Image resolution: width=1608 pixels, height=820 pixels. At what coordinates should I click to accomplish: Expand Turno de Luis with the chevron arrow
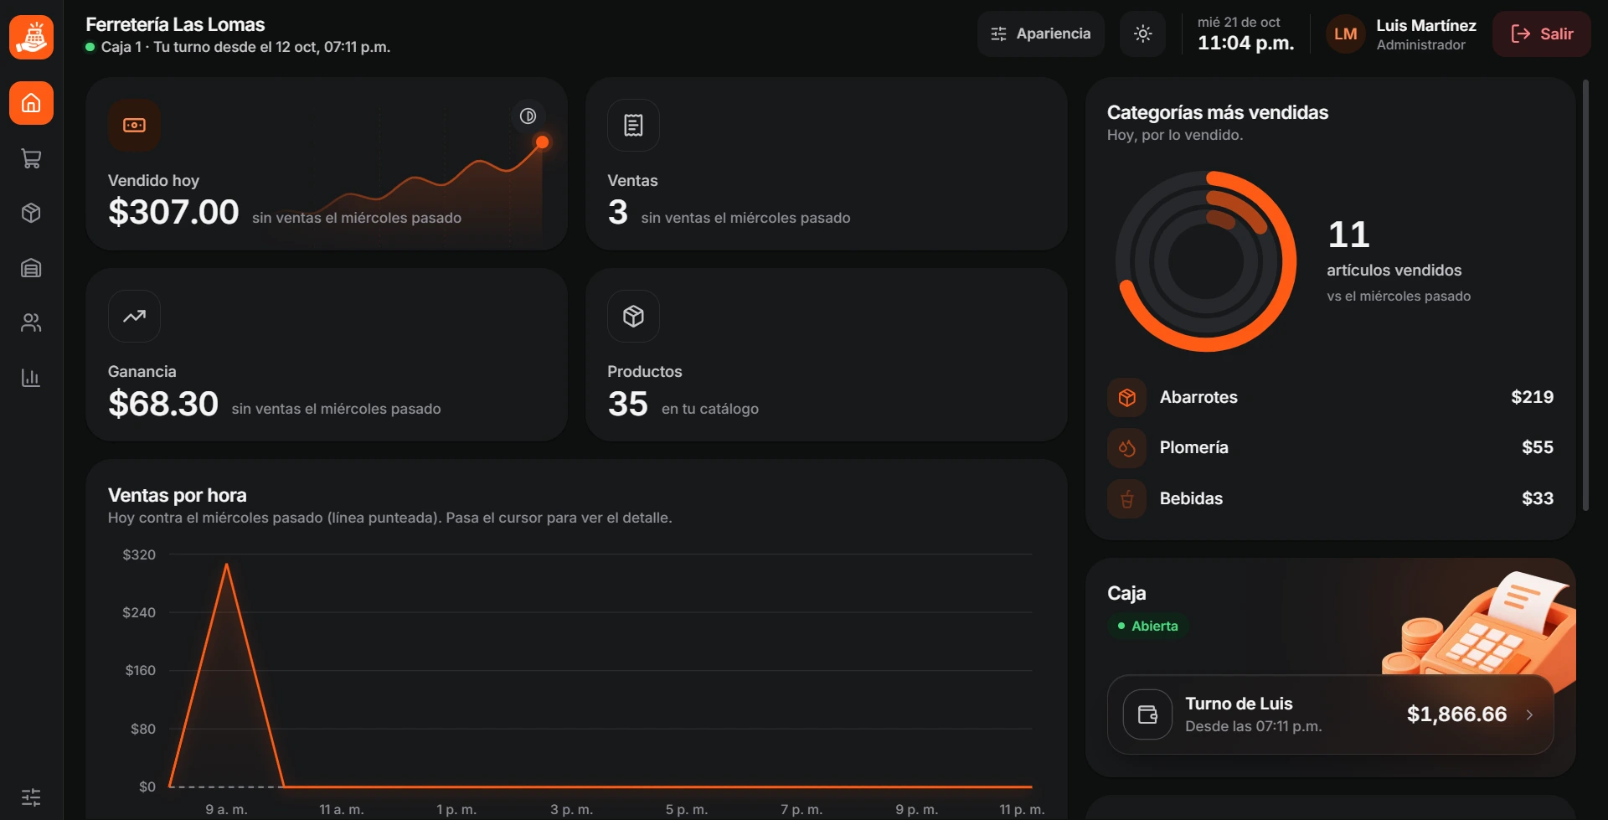pyautogui.click(x=1529, y=714)
